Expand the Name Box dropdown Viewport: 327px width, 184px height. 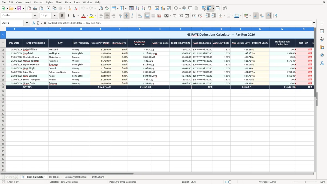(x=27, y=23)
